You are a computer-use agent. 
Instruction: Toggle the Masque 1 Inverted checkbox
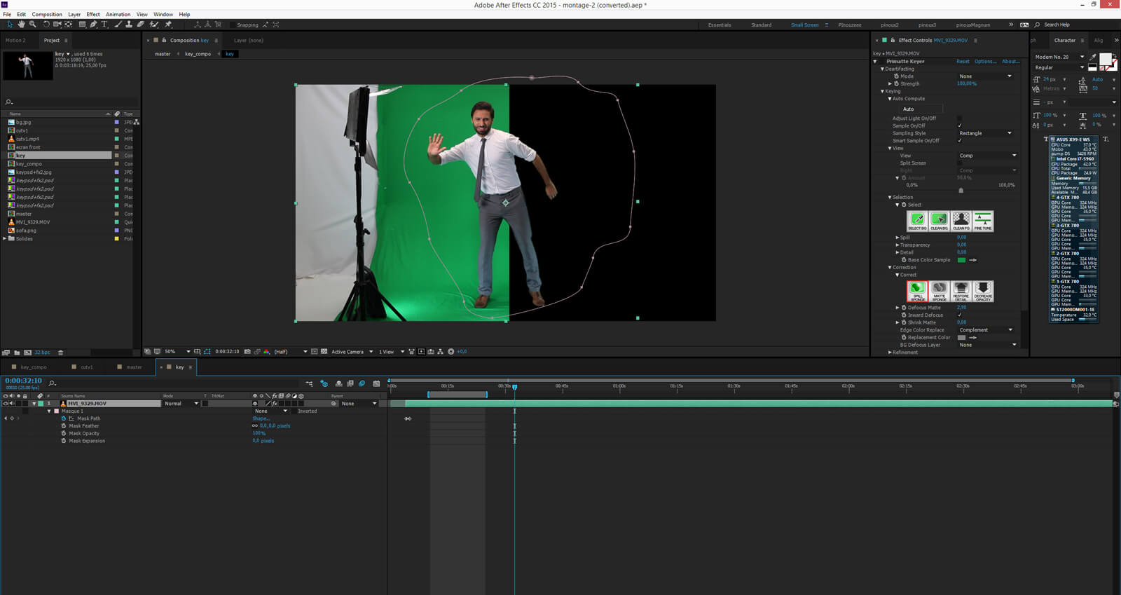(x=294, y=411)
